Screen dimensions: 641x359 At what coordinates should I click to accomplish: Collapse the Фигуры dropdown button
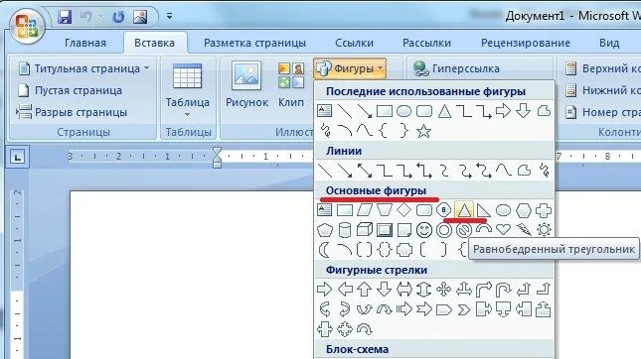coord(351,68)
